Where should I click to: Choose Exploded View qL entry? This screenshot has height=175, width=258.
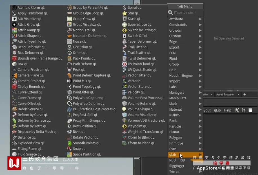pos(31,143)
